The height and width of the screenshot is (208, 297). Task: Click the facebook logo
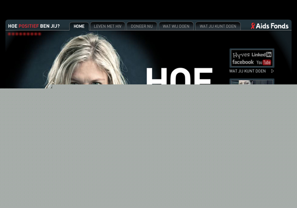pyautogui.click(x=243, y=62)
